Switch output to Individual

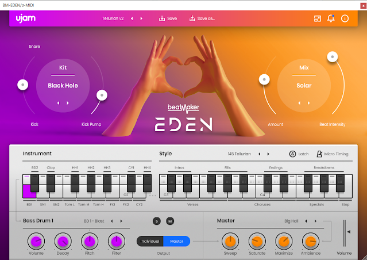(150, 241)
